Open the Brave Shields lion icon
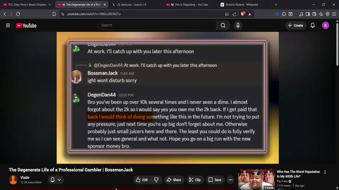This screenshot has height=190, width=339. (x=242, y=14)
